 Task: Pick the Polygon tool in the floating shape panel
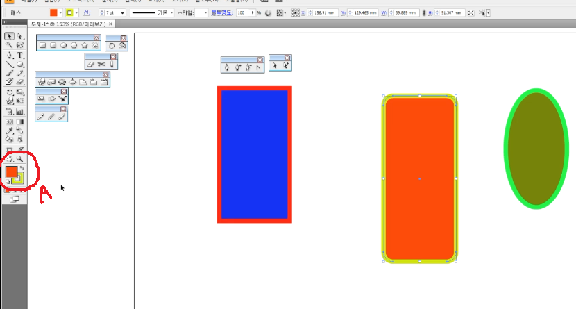74,45
